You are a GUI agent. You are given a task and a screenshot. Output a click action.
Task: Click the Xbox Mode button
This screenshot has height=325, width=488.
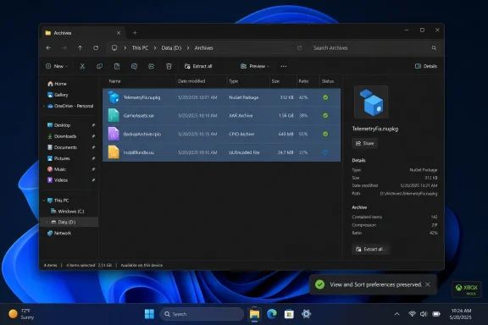coord(466,289)
